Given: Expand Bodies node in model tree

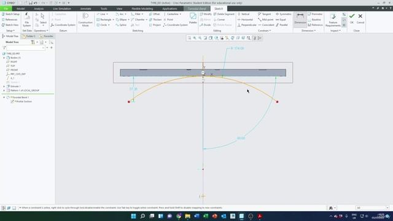Looking at the screenshot, I should pos(4,58).
